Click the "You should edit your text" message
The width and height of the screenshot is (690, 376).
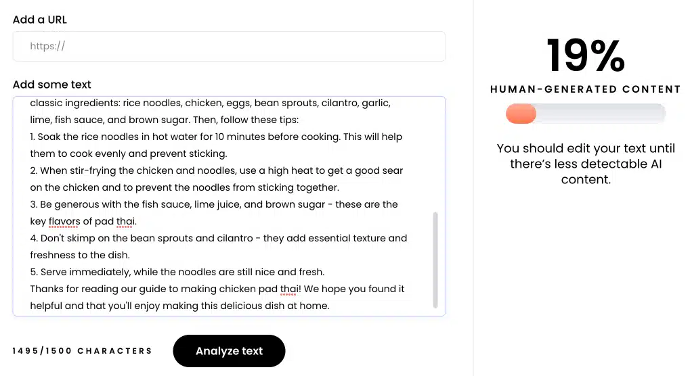(586, 164)
